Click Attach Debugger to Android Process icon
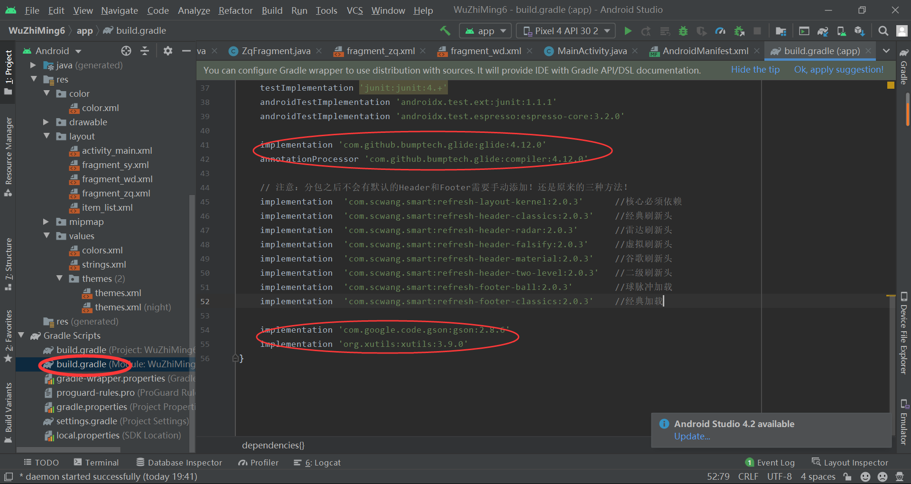The height and width of the screenshot is (484, 911). tap(739, 31)
